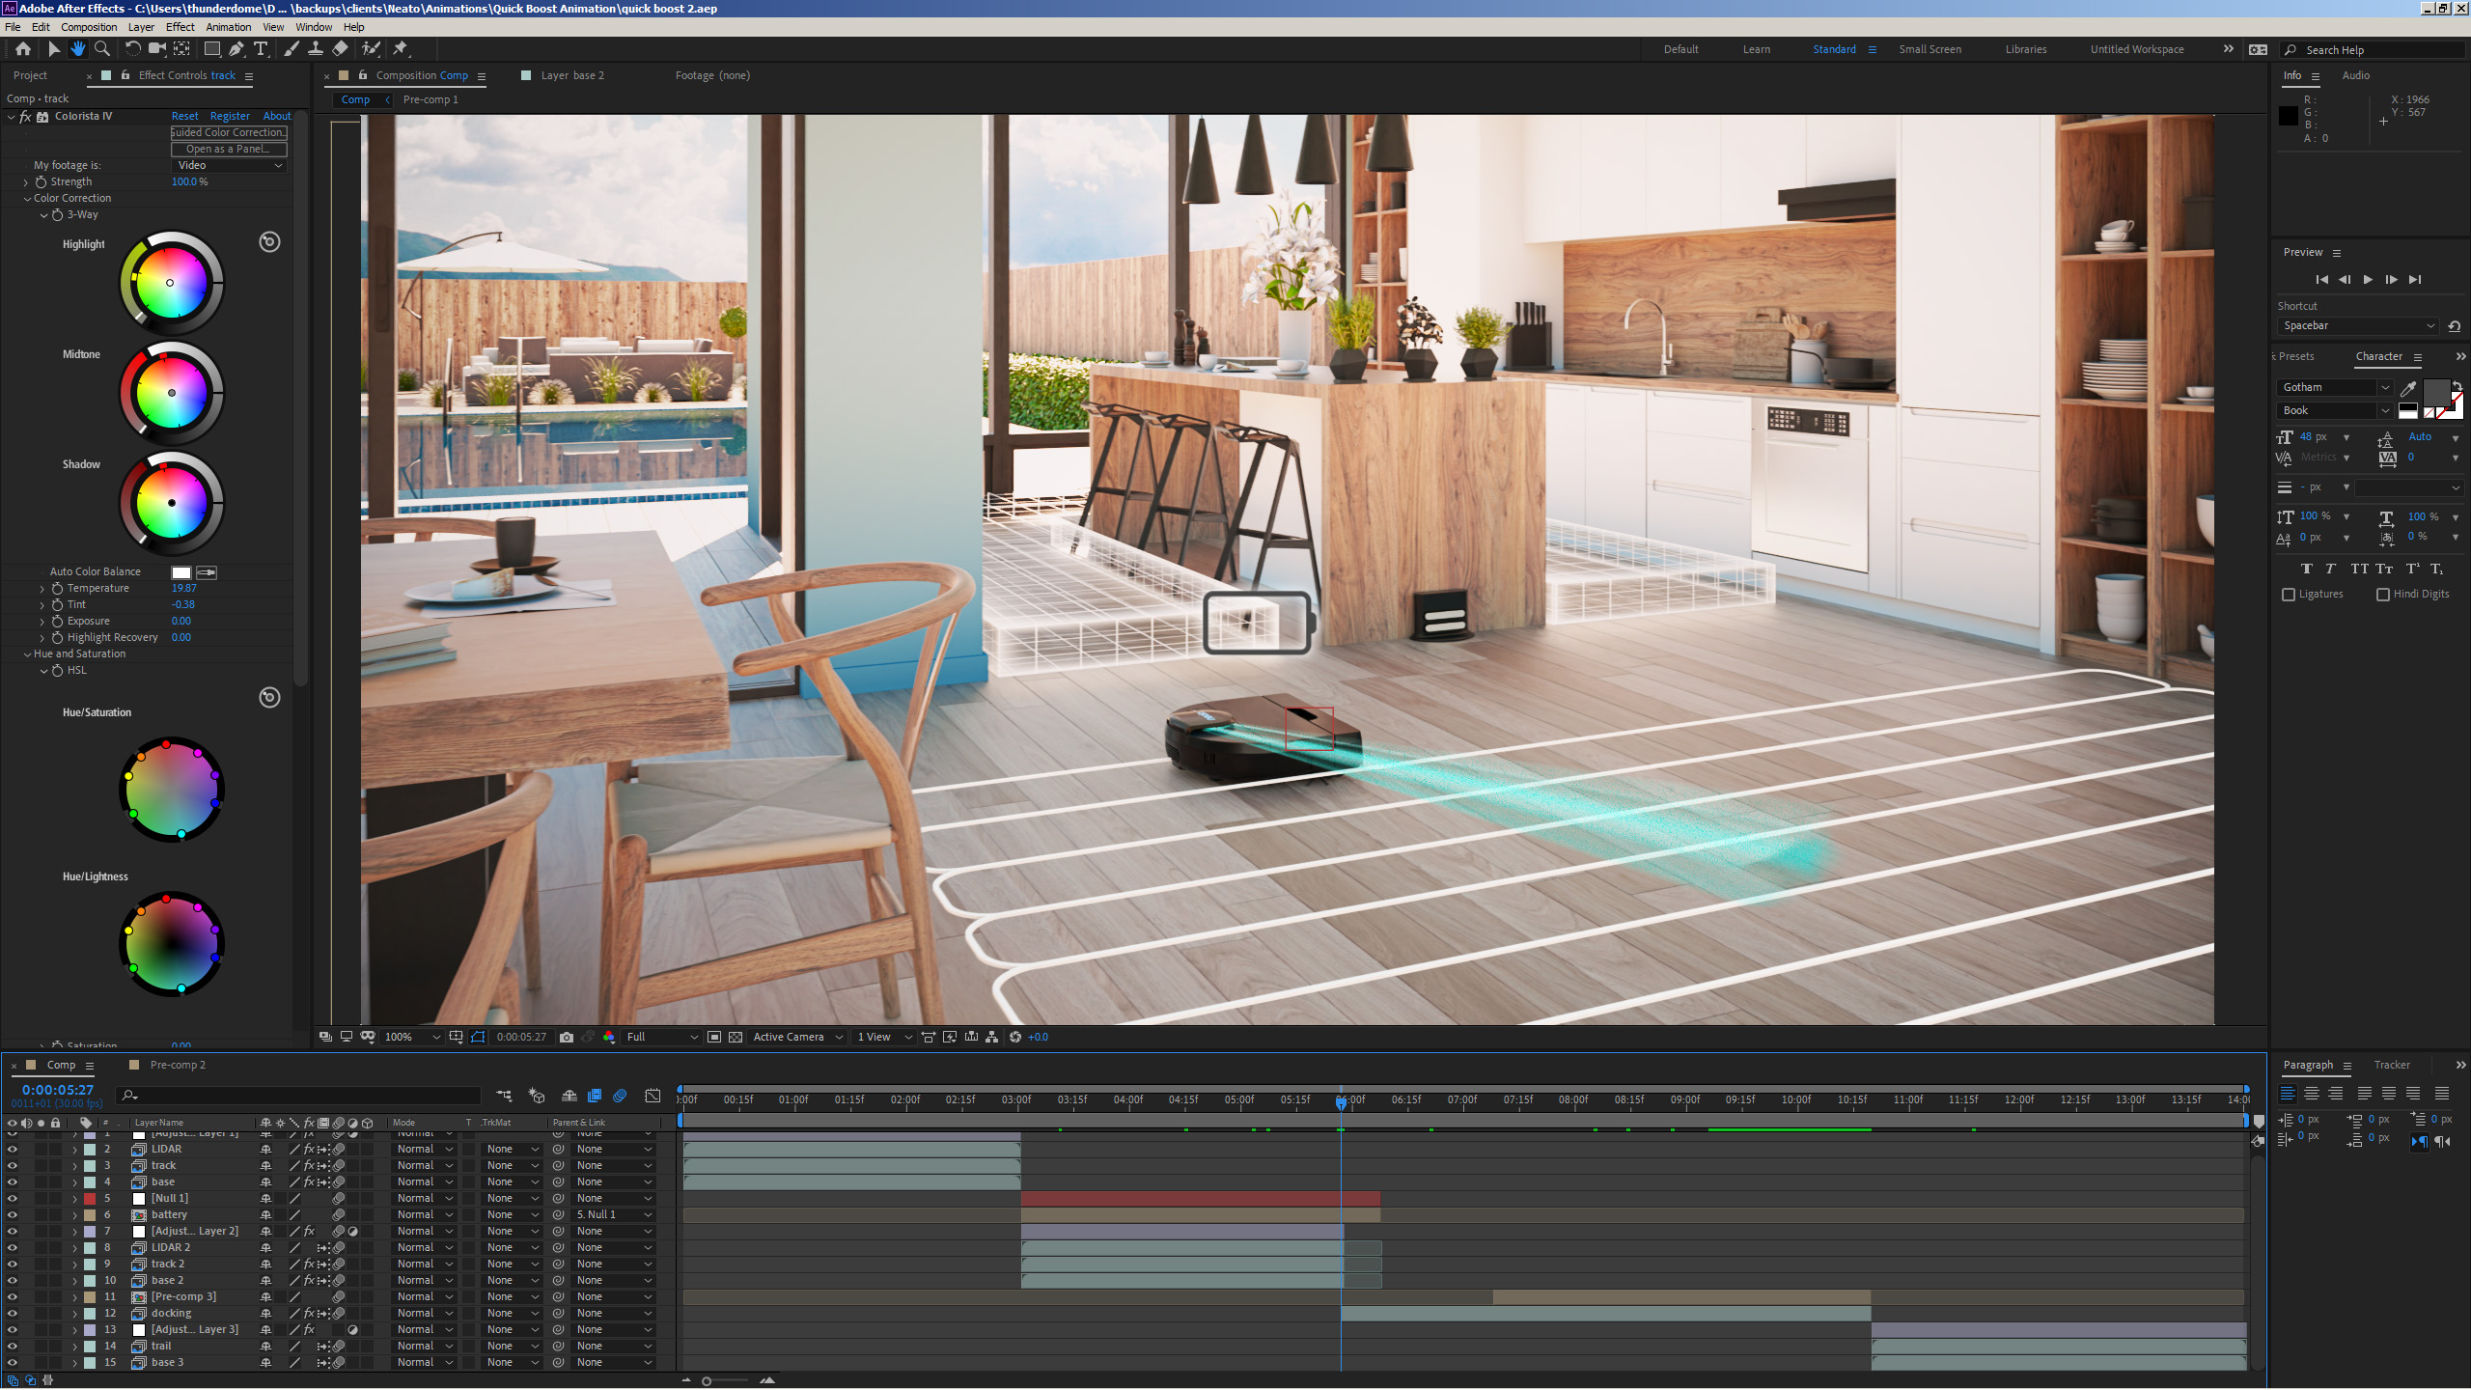Image resolution: width=2471 pixels, height=1390 pixels.
Task: Click the 'Open as a Panel...' button
Action: point(229,149)
